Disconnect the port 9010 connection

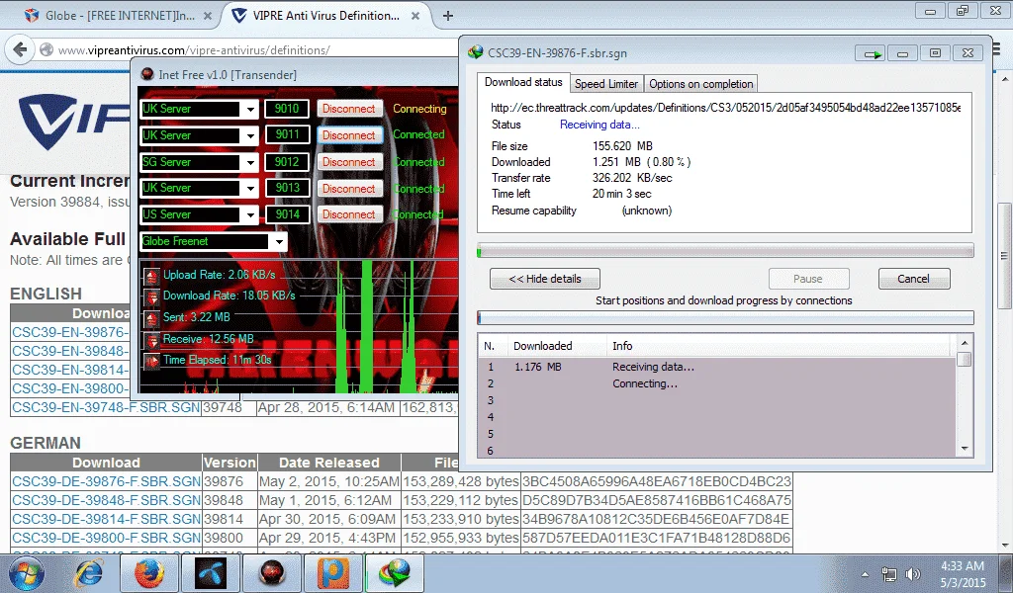349,109
